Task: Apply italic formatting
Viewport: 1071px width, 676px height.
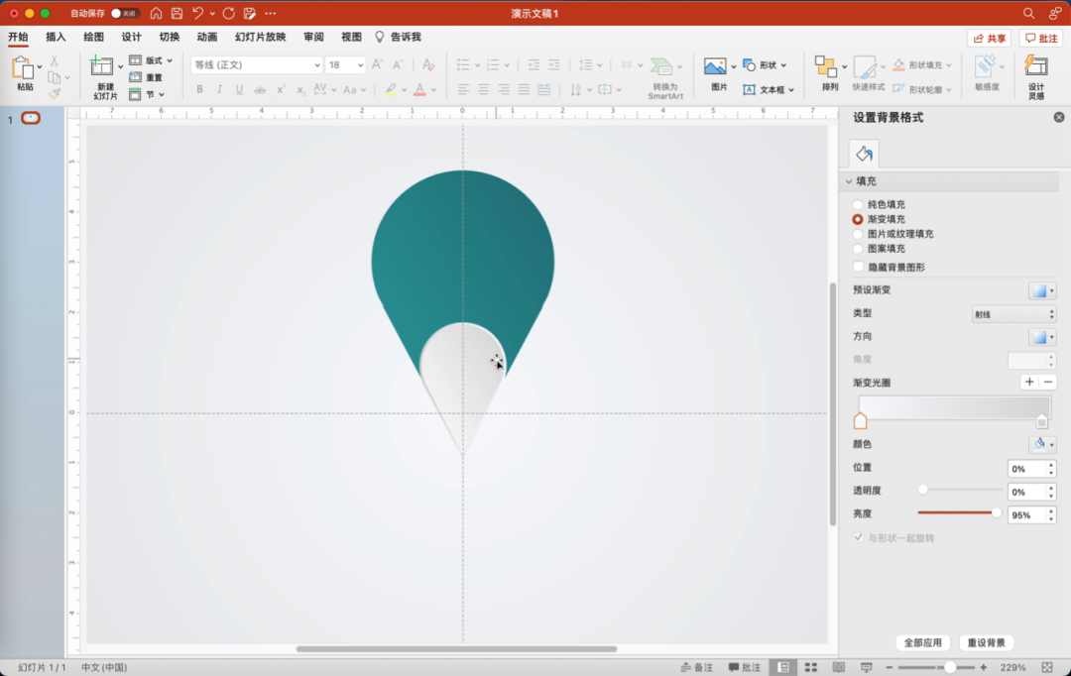Action: point(219,89)
